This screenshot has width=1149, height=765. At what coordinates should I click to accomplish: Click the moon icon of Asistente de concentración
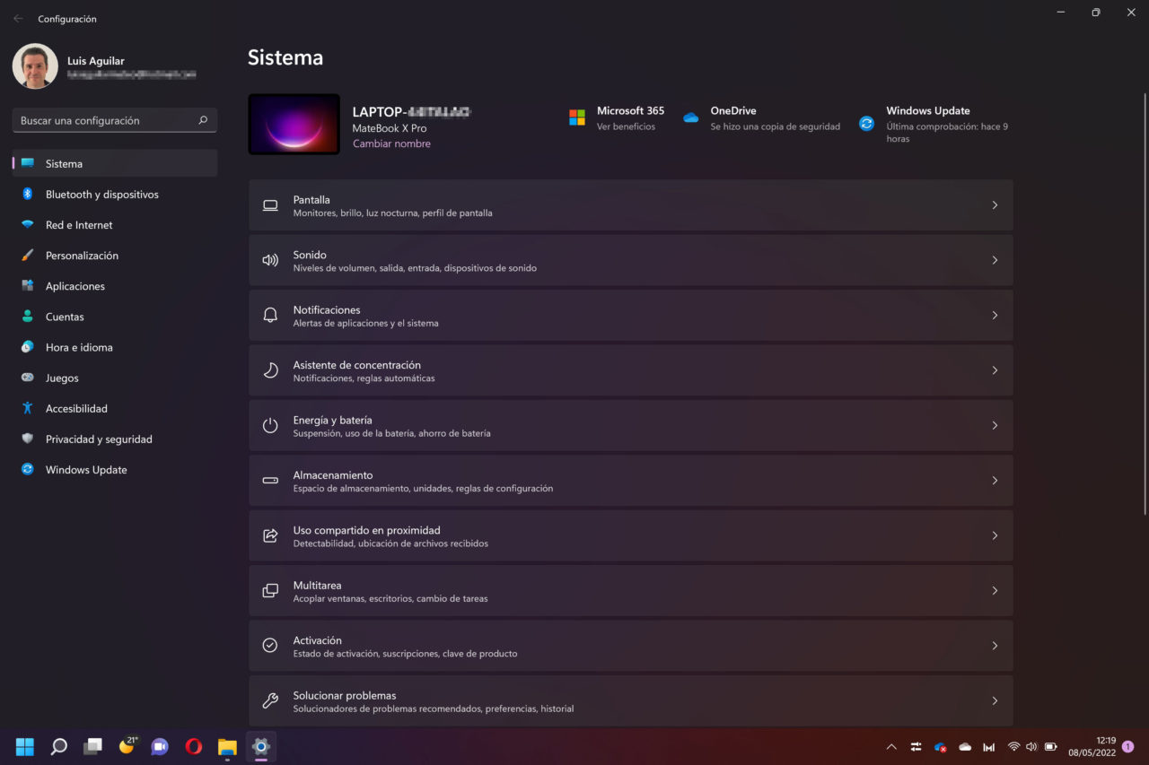coord(270,370)
